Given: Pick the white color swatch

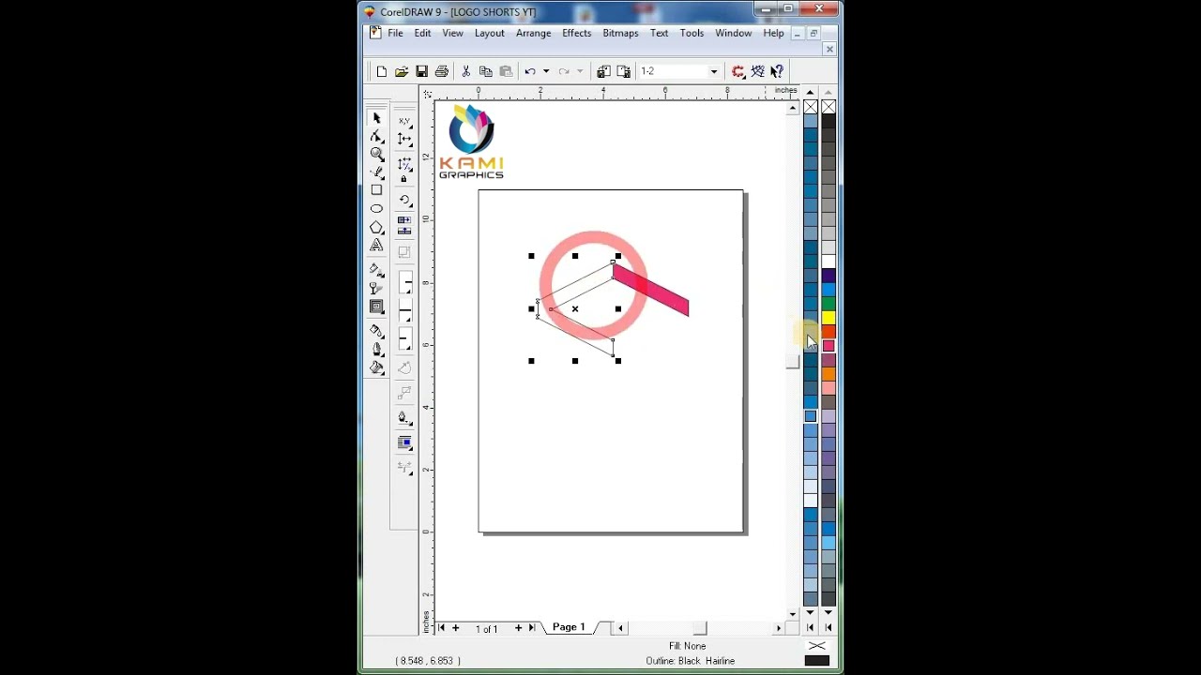Looking at the screenshot, I should (829, 262).
